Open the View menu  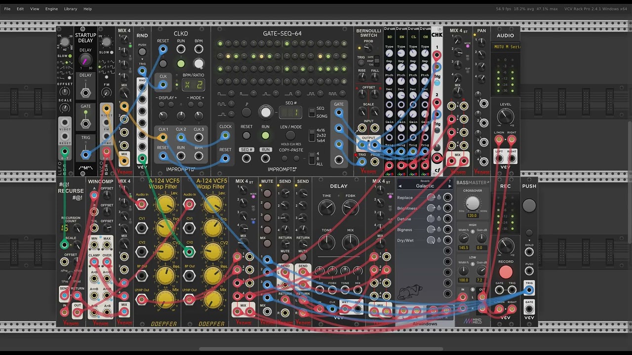coord(35,9)
